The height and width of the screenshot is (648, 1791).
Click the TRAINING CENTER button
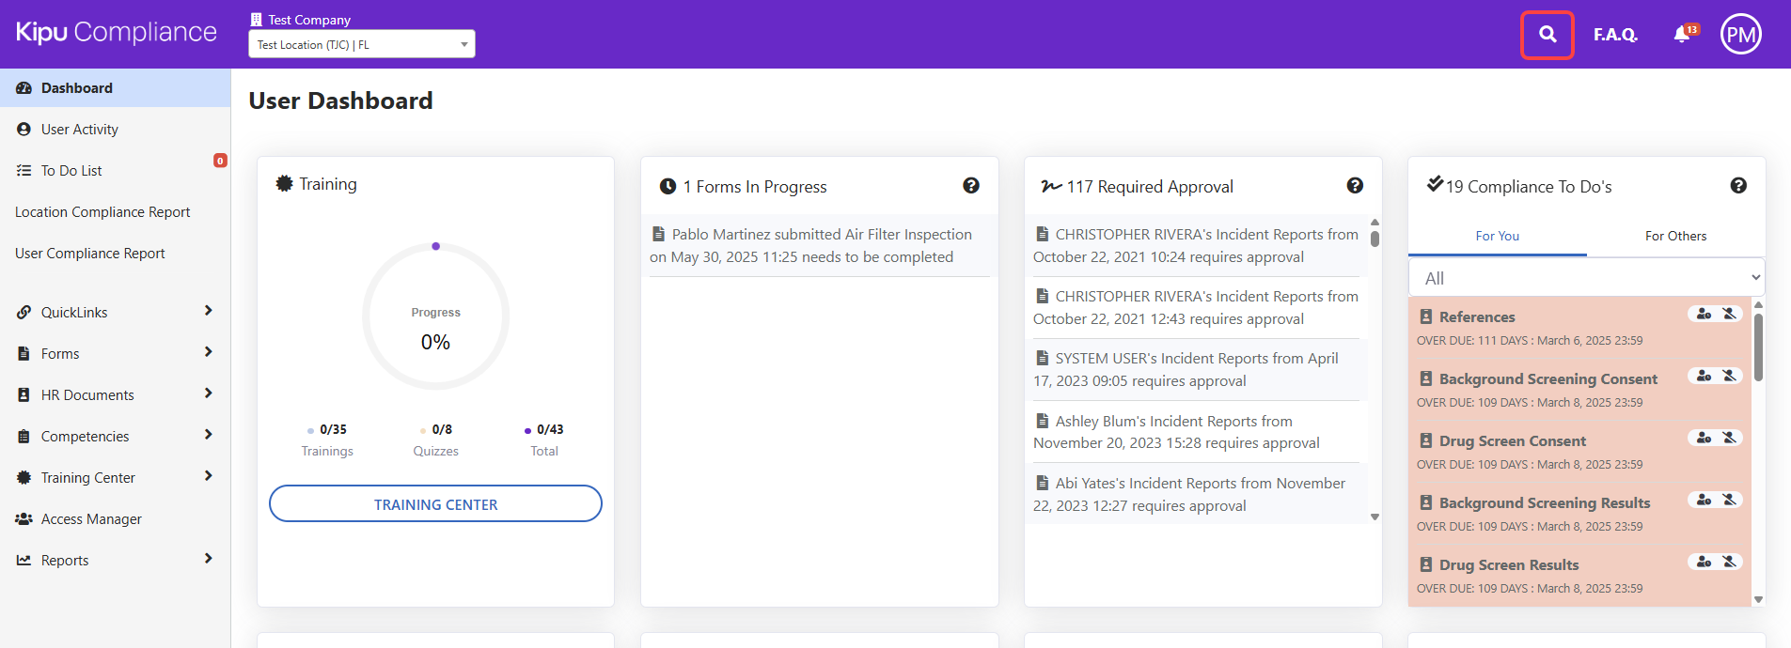435,504
